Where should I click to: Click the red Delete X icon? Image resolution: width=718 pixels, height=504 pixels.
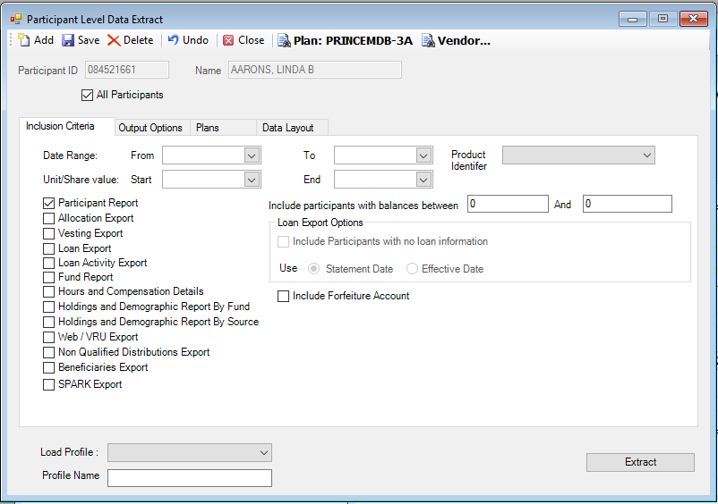[x=114, y=40]
